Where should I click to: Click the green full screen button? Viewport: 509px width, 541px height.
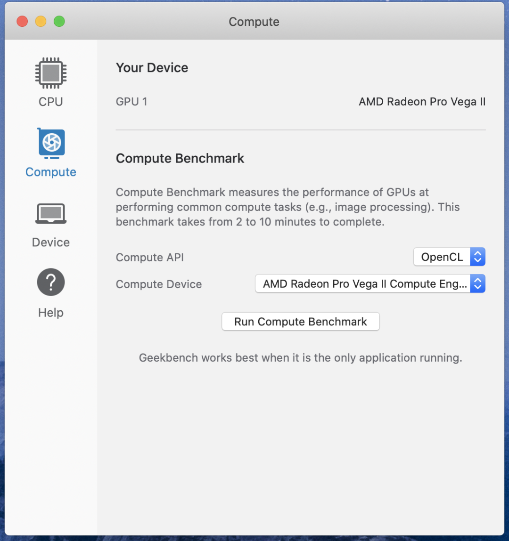coord(59,21)
